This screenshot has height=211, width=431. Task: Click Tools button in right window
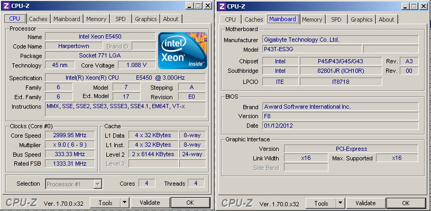point(322,203)
